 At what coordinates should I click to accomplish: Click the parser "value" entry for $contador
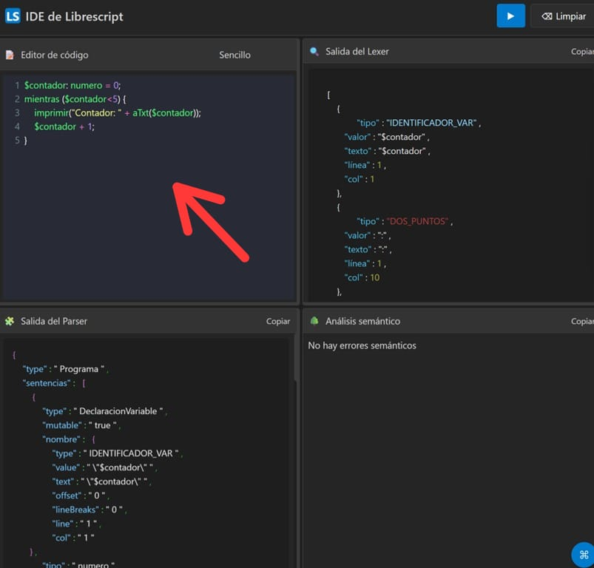[x=104, y=467]
